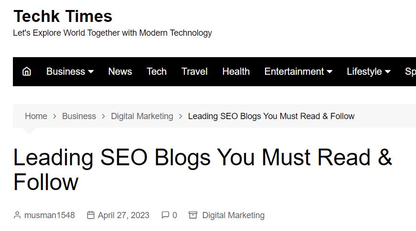This screenshot has width=416, height=231.
Task: Open the Digital Marketing category under title
Action: click(x=234, y=215)
